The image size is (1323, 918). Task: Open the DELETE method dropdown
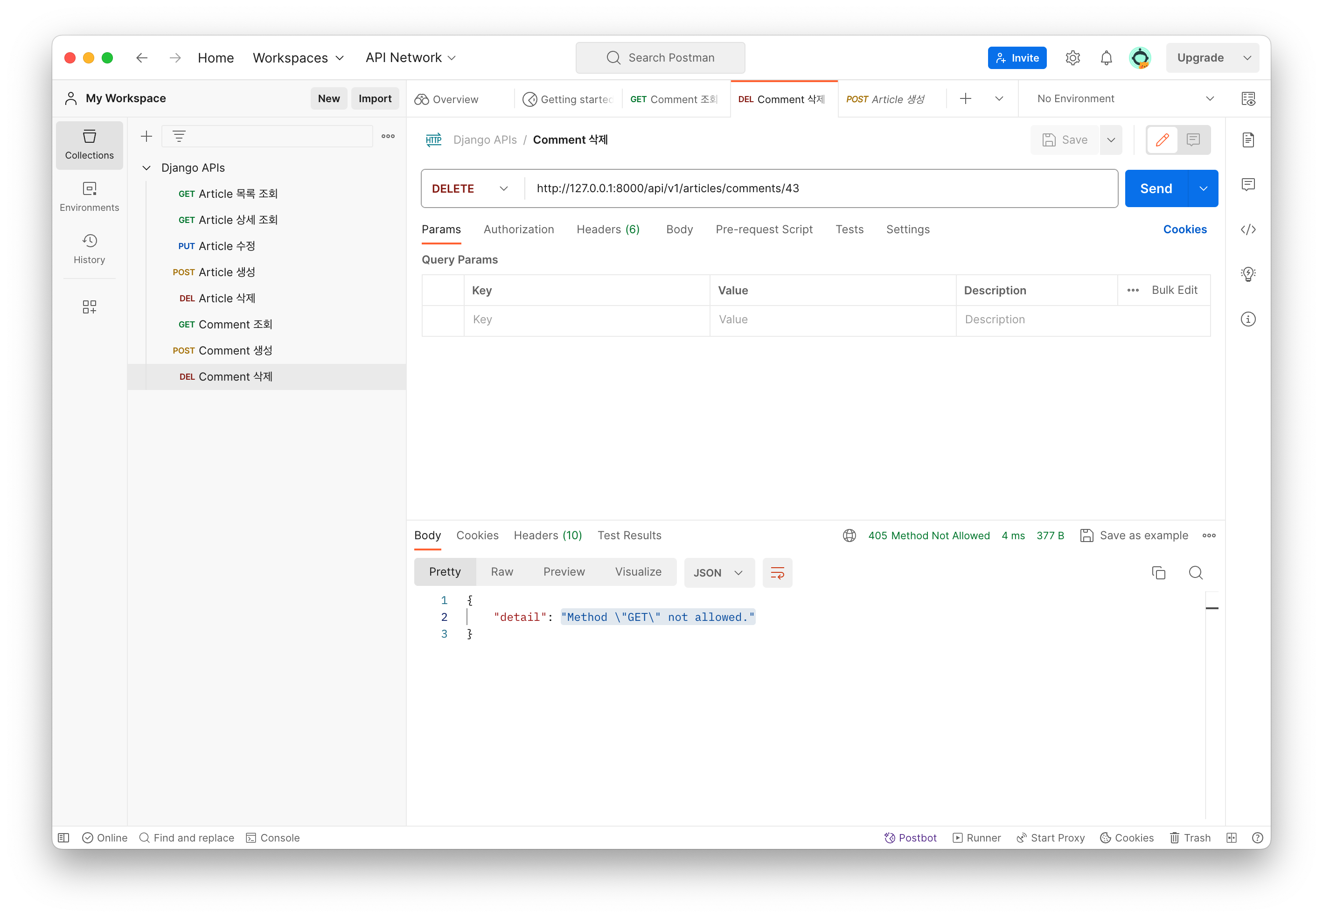[x=471, y=188]
